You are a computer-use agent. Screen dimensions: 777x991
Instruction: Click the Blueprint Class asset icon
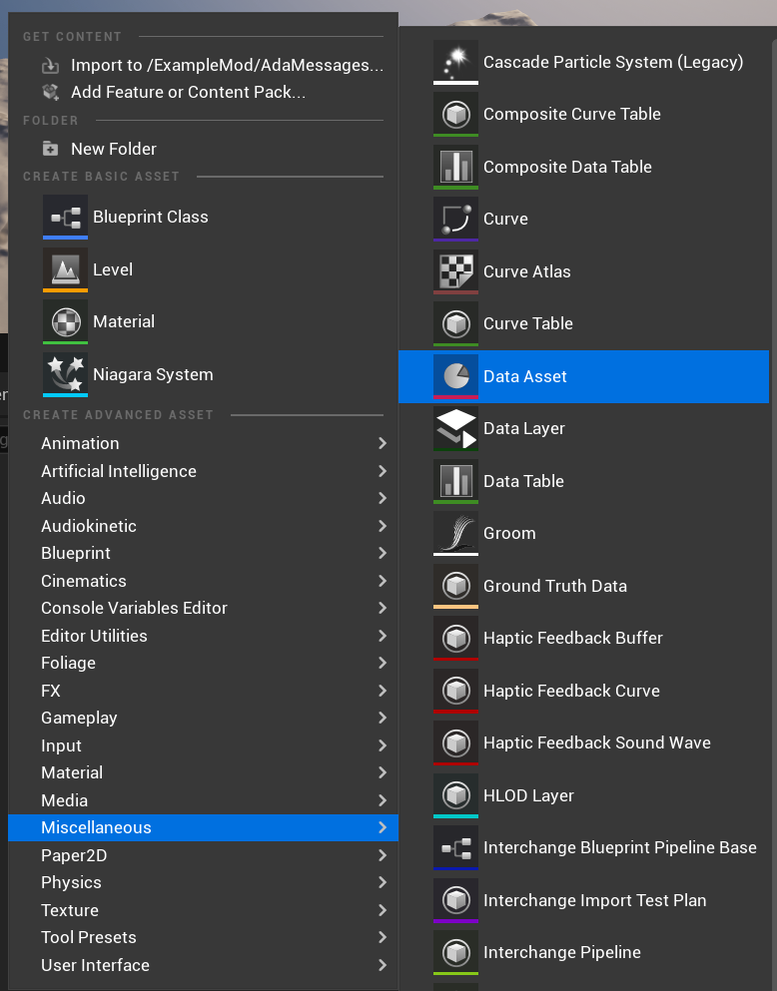pos(65,217)
